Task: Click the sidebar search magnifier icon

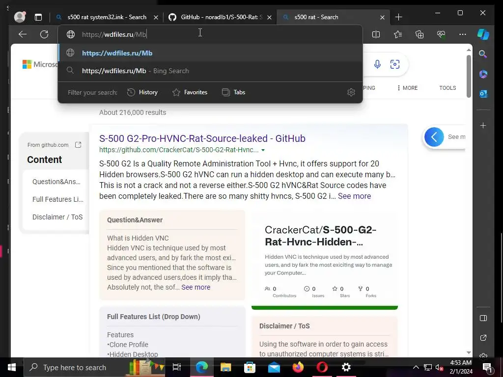Action: [483, 54]
